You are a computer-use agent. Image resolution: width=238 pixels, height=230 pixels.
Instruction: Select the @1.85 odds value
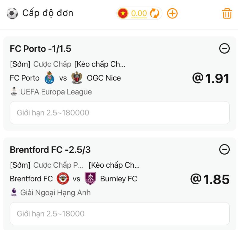pyautogui.click(x=210, y=179)
